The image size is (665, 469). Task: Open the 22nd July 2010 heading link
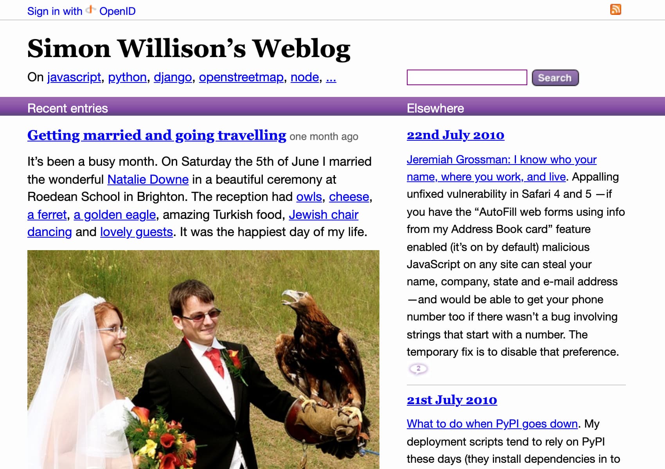click(455, 135)
